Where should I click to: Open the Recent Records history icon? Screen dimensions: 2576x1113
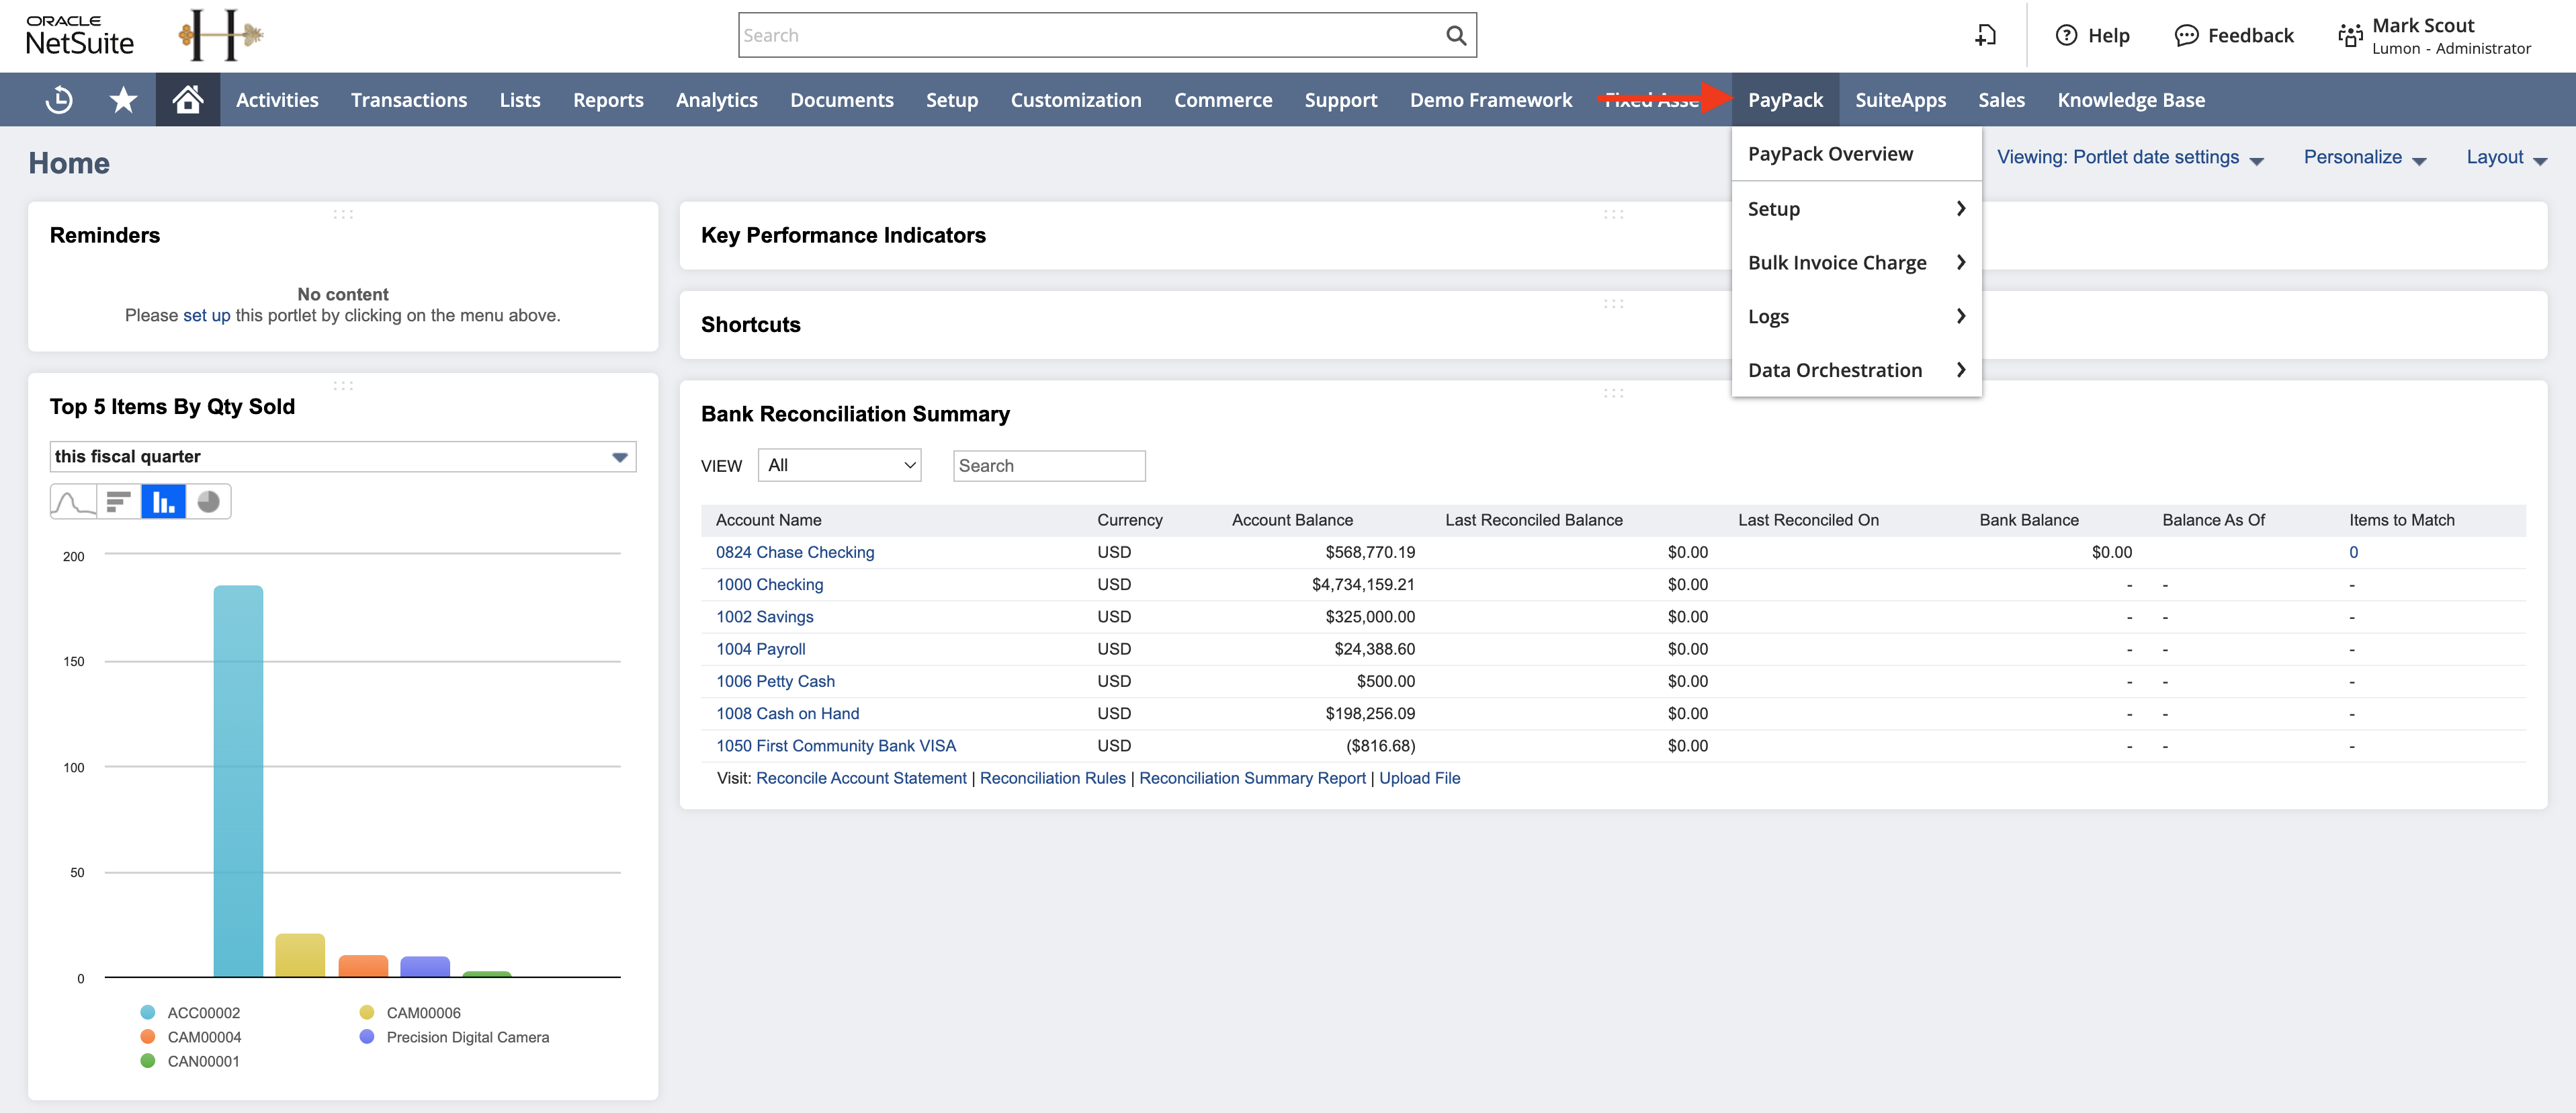[x=59, y=99]
